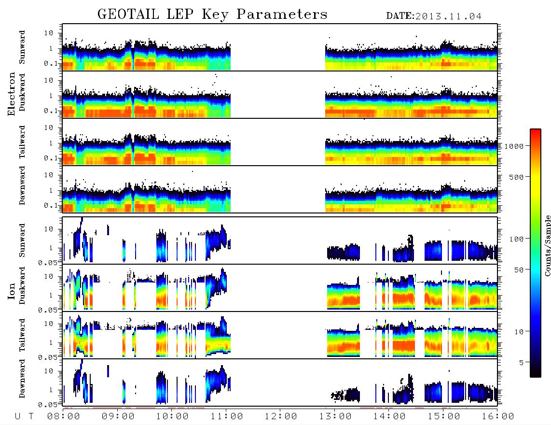Click the 10 colorbar tick label
Screen dimensions: 551x425
519,332
